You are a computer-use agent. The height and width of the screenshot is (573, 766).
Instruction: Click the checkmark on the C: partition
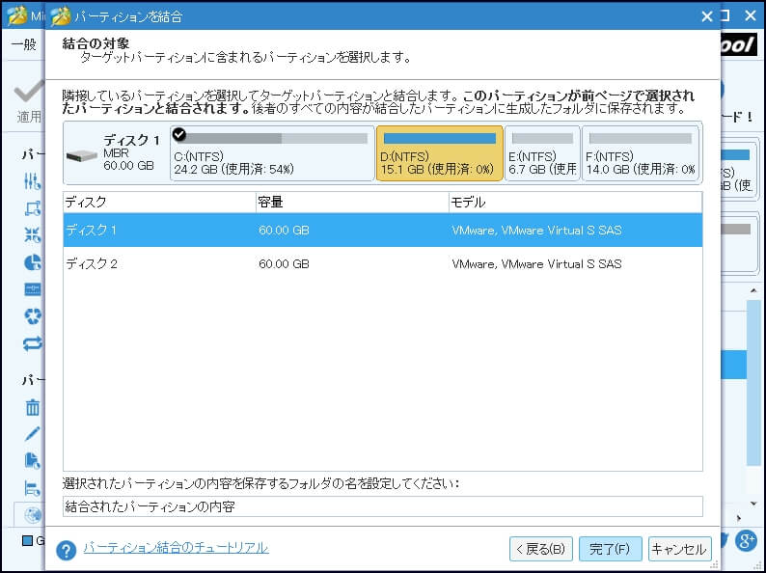click(178, 134)
